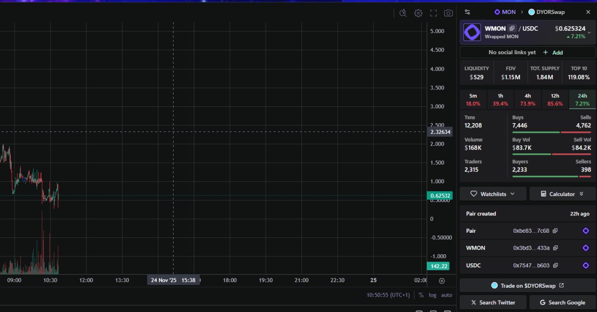This screenshot has height=312, width=597.
Task: Open the quick search lightning icon
Action: [403, 13]
